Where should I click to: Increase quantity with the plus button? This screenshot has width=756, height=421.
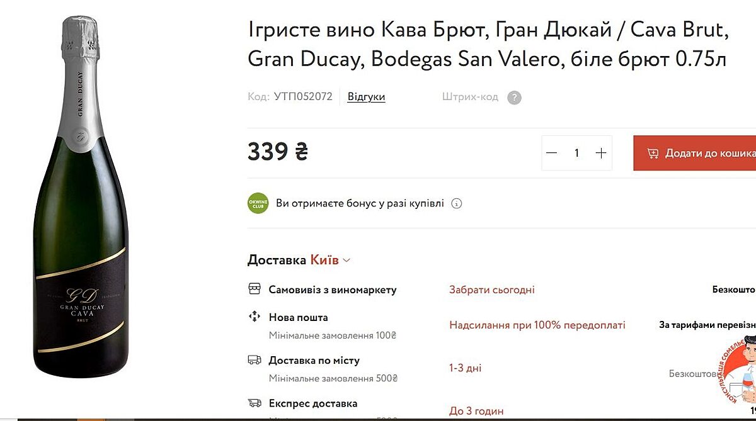(x=601, y=153)
